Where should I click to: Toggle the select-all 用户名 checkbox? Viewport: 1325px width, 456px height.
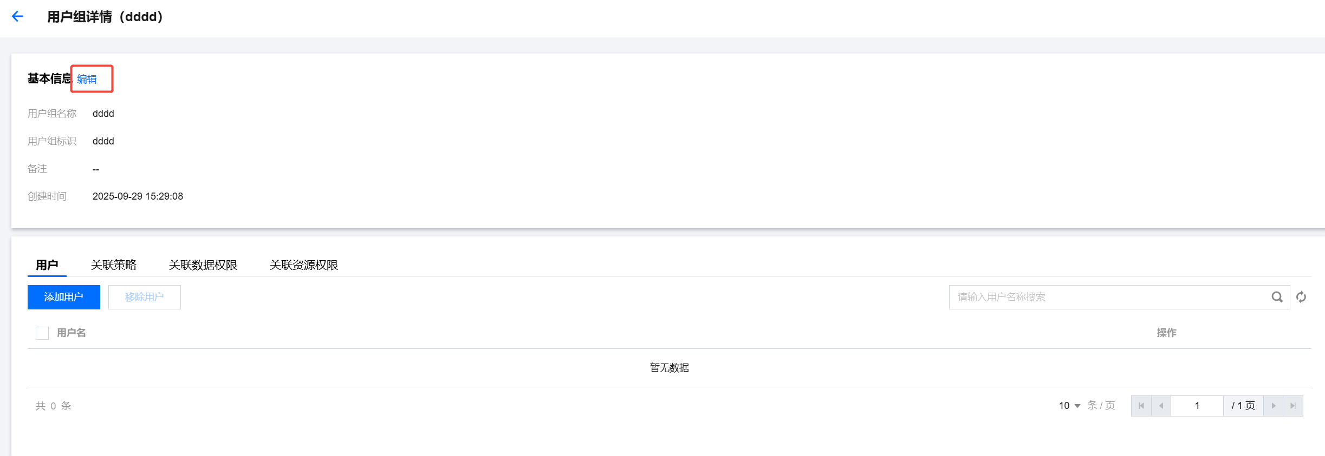click(x=42, y=333)
